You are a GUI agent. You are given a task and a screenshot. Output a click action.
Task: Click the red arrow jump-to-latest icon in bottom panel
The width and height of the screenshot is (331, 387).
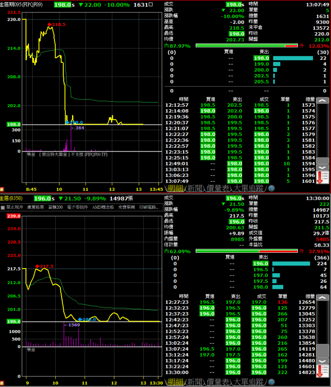323,372
